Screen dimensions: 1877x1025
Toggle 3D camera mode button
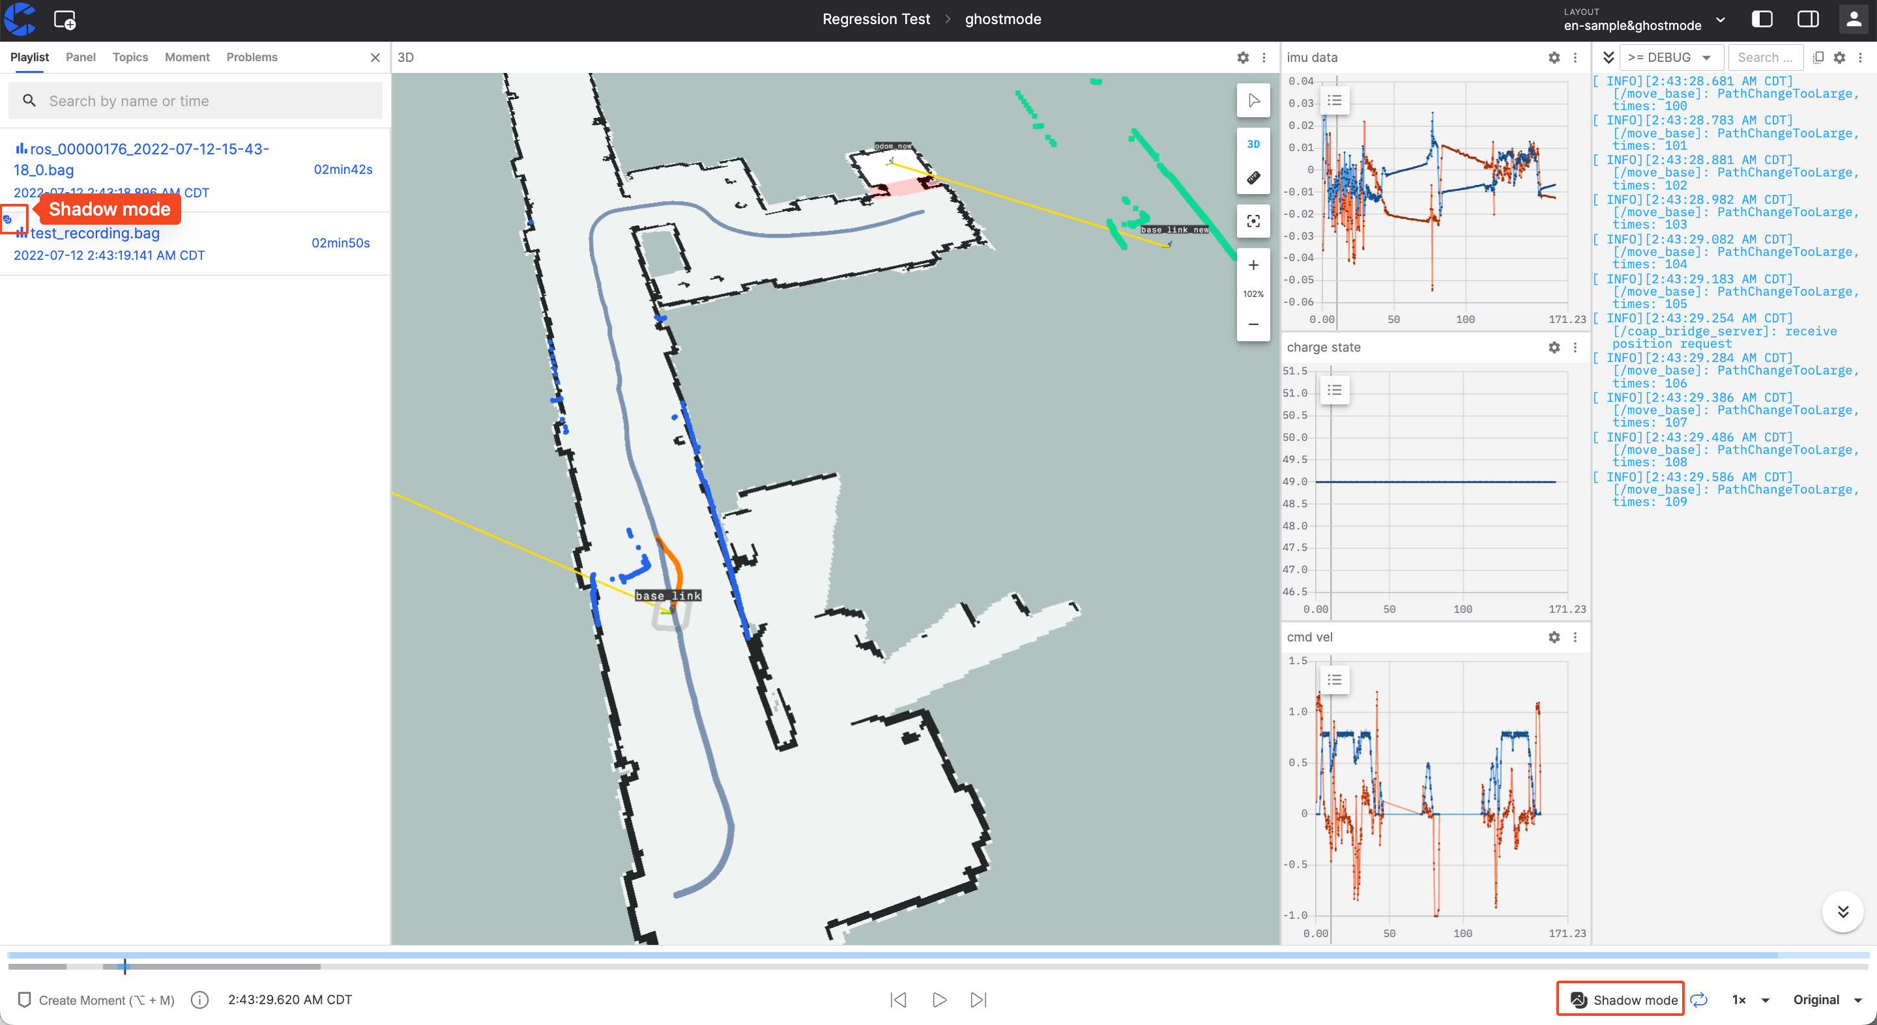click(1253, 144)
